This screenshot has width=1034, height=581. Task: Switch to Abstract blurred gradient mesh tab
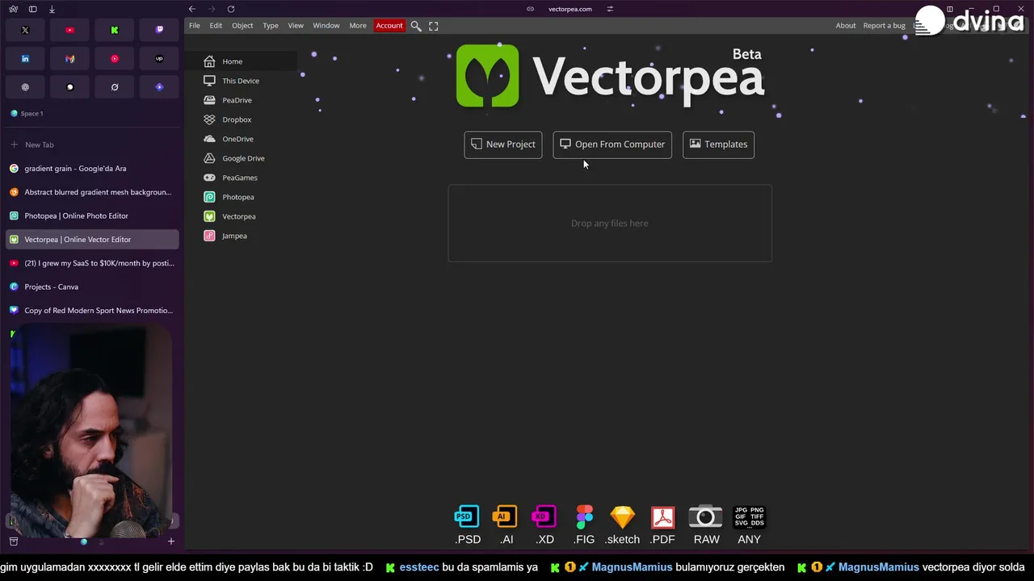(x=92, y=192)
